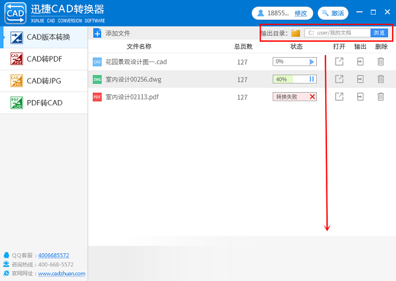396x281 pixels.
Task: Pause conversion of 室内设计00256.dwg
Action: 312,79
